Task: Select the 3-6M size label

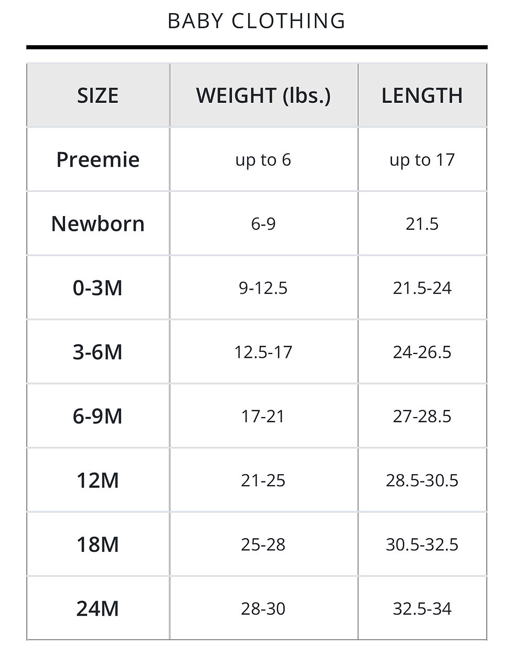Action: [x=98, y=352]
